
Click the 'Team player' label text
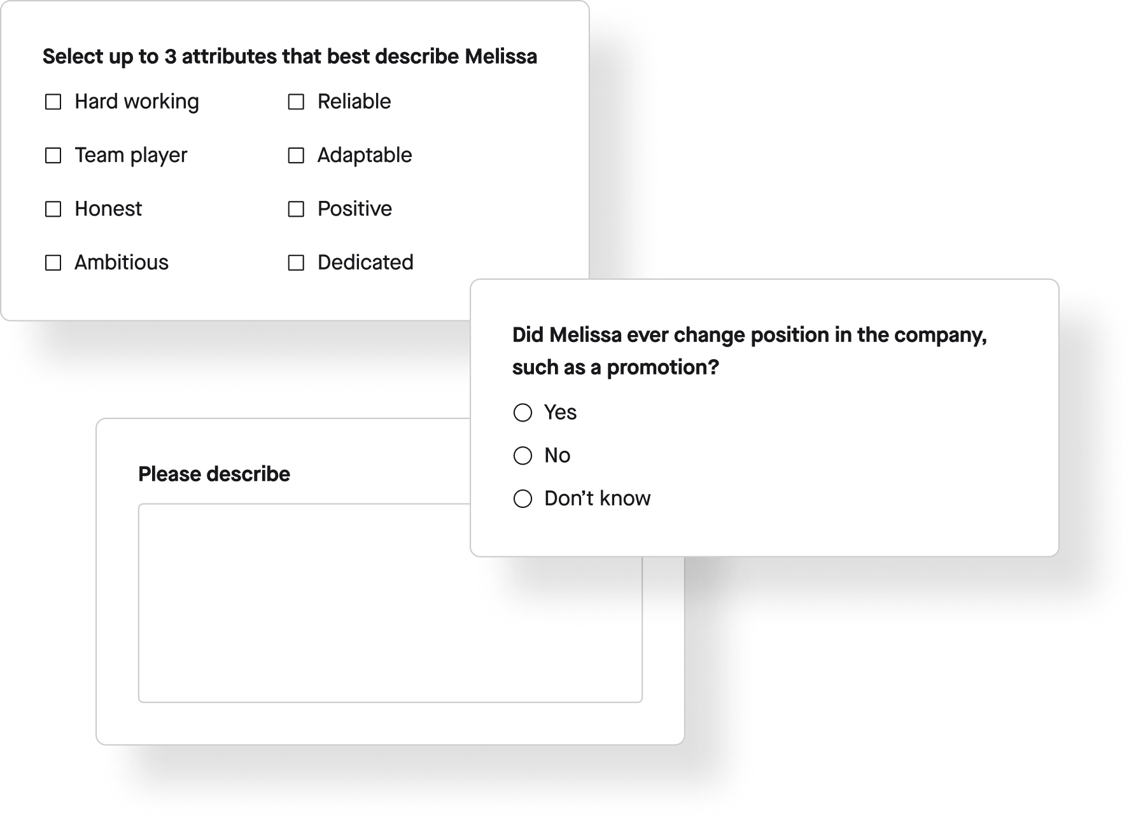(130, 154)
